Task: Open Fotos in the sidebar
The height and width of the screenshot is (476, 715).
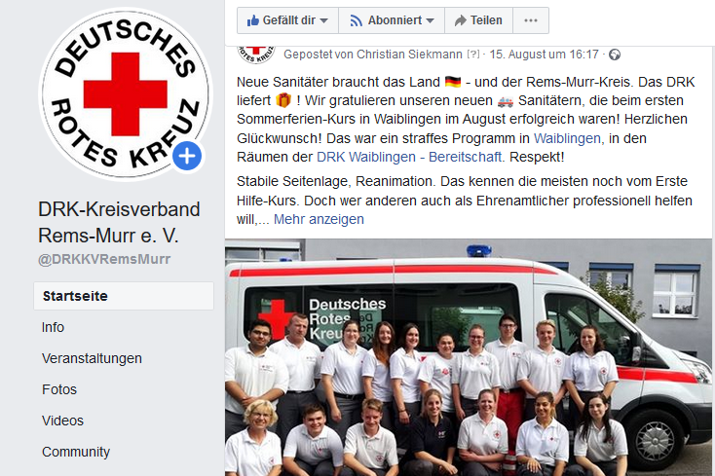Action: coord(59,389)
